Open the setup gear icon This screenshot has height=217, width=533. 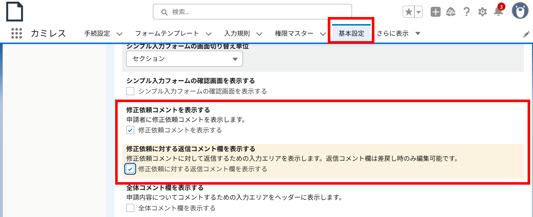pyautogui.click(x=482, y=12)
